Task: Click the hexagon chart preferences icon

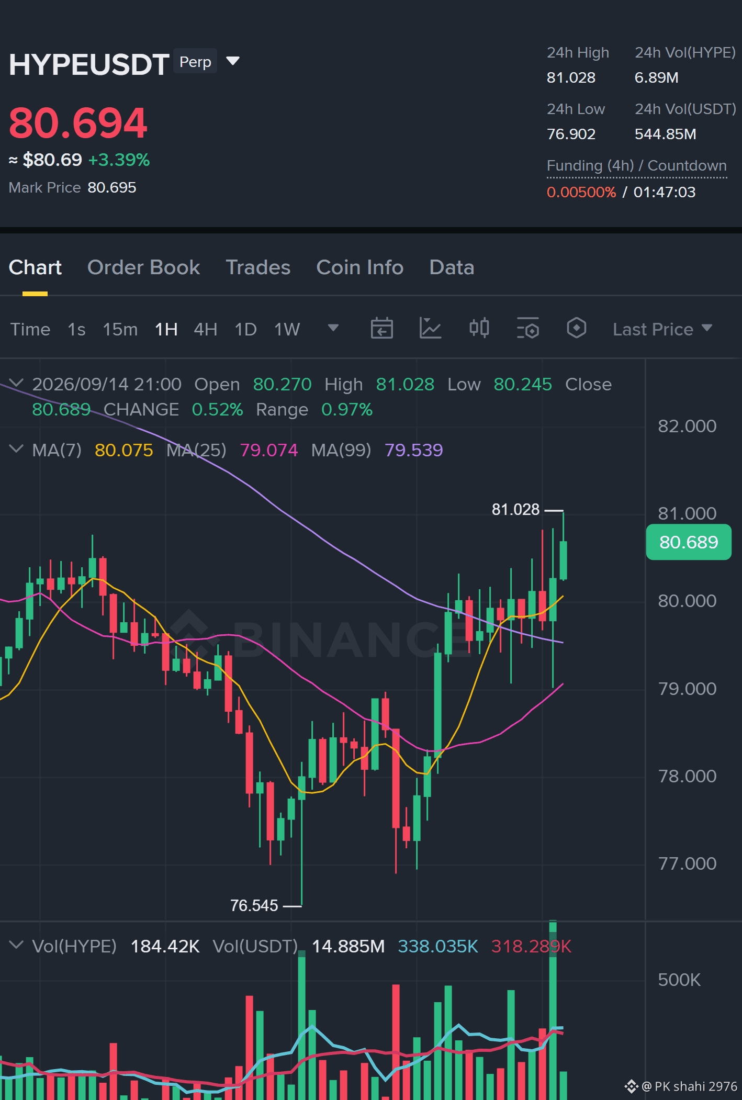Action: (576, 328)
